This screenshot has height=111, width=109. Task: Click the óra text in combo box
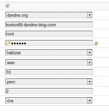(x=10, y=101)
